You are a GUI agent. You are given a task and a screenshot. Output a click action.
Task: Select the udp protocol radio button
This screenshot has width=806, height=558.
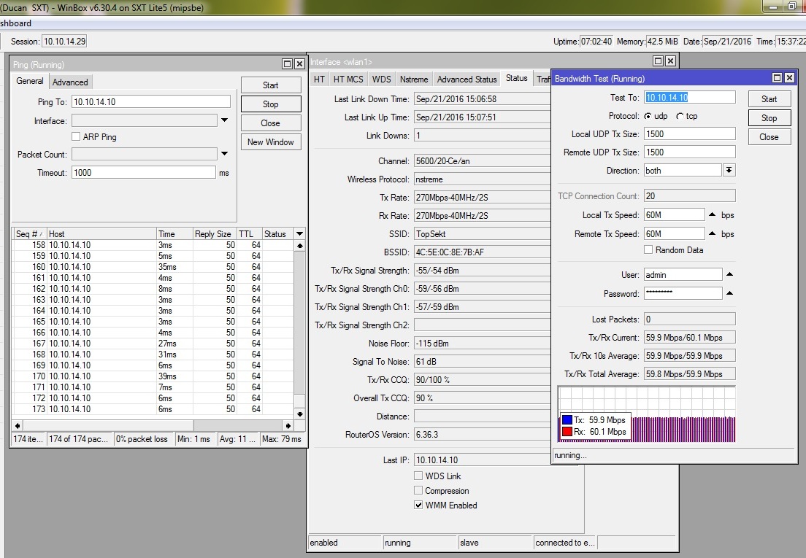point(648,117)
